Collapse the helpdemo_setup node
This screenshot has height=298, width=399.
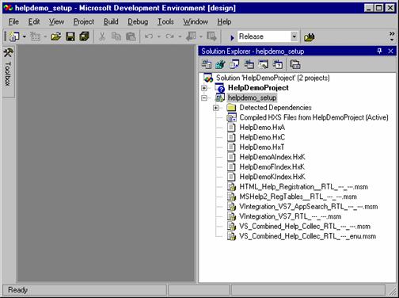point(204,97)
